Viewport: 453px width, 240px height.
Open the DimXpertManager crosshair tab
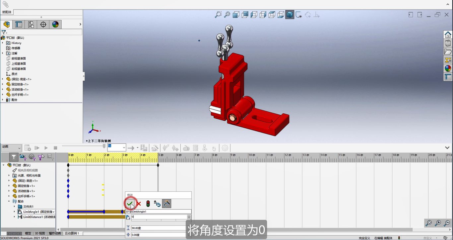tap(43, 24)
